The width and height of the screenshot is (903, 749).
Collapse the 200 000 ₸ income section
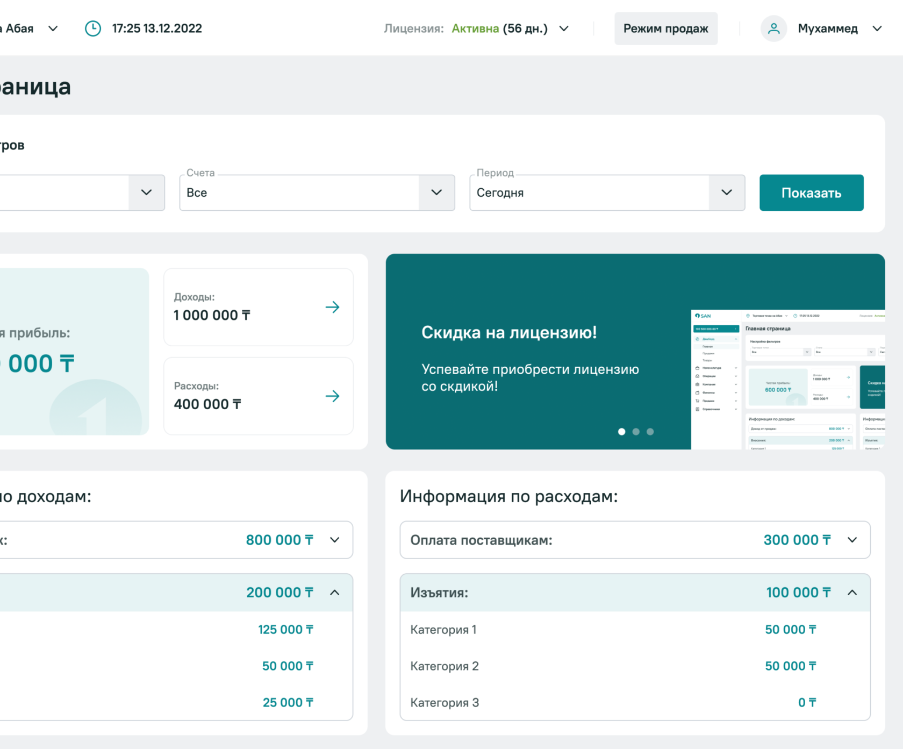point(334,593)
